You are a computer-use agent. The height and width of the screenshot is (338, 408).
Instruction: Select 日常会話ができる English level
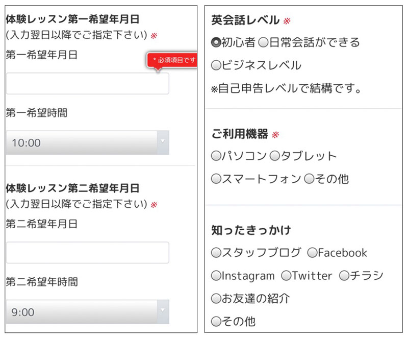tap(263, 42)
